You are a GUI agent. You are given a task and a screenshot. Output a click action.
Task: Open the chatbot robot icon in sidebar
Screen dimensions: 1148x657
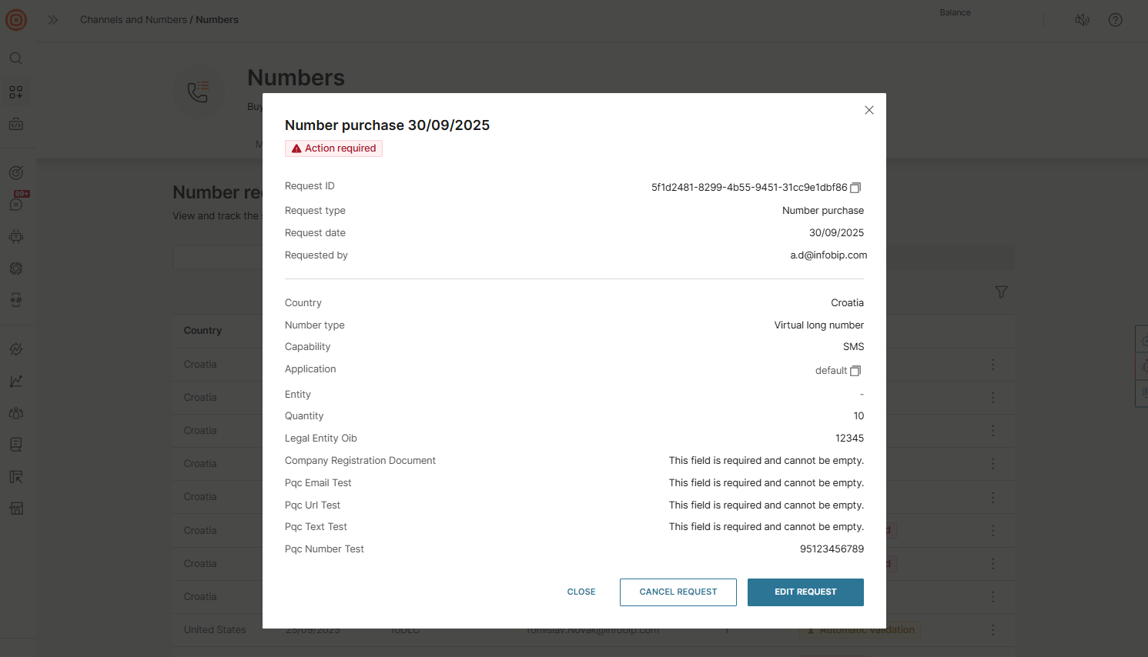(16, 237)
